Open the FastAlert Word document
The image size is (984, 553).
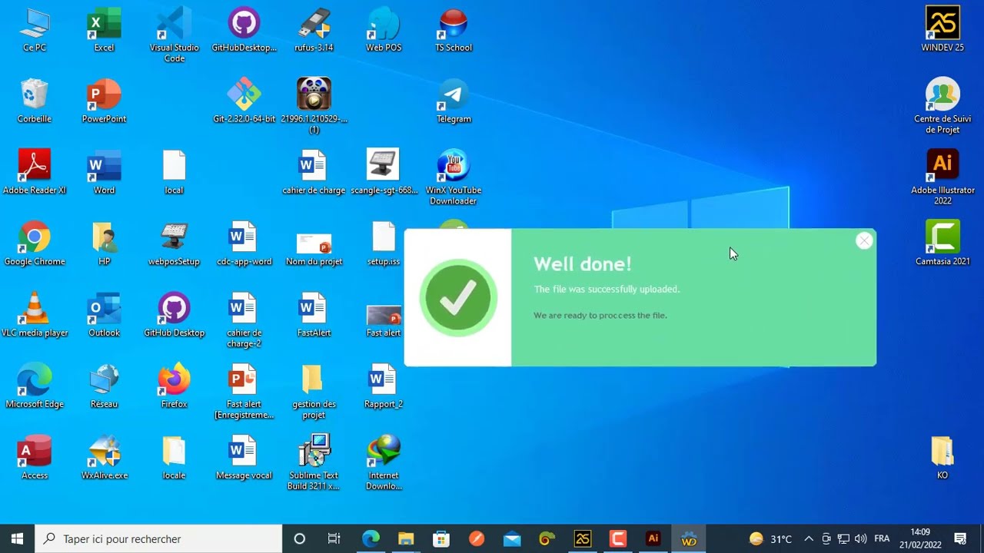coord(314,315)
